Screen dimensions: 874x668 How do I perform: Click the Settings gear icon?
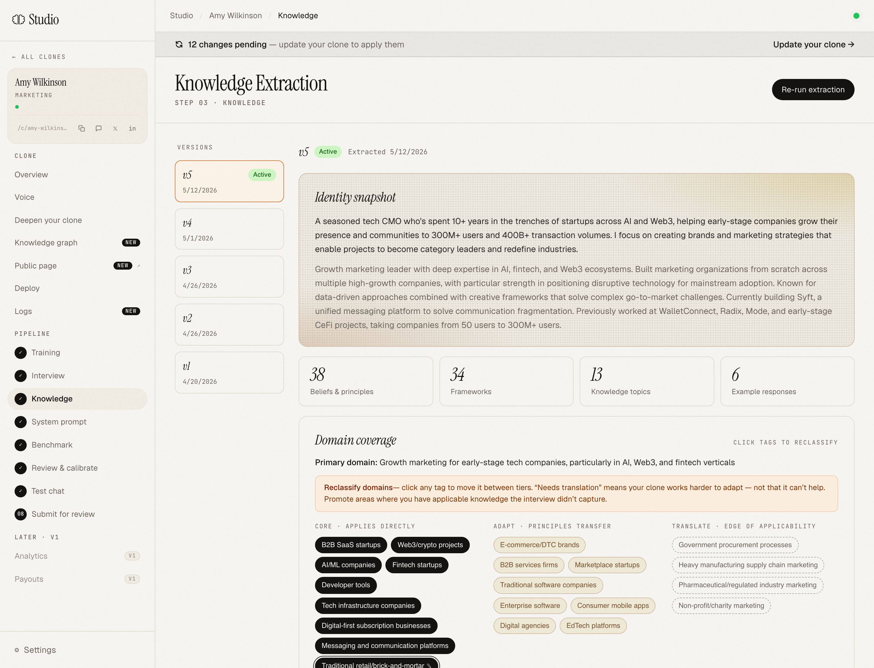[17, 650]
